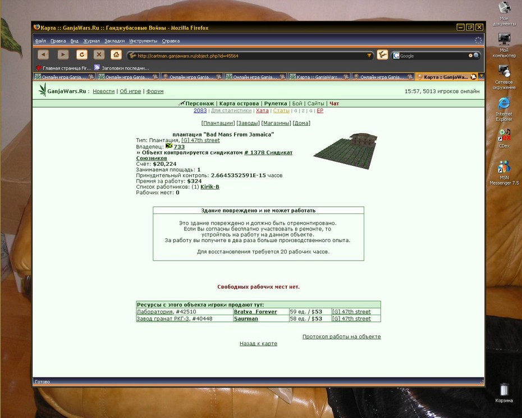522x418 pixels.
Task: Click 'Назад к карте' link
Action: coord(258,344)
